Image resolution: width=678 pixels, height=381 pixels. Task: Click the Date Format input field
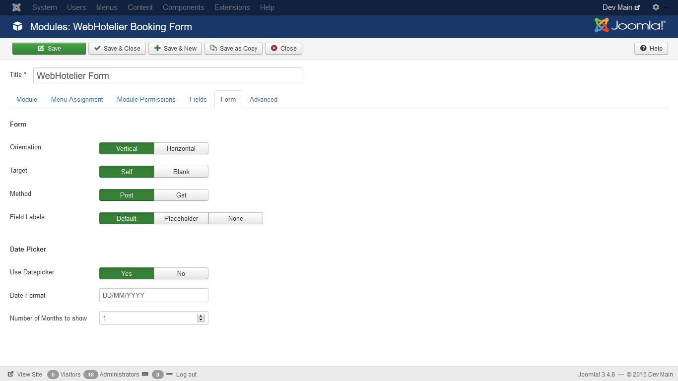point(154,295)
